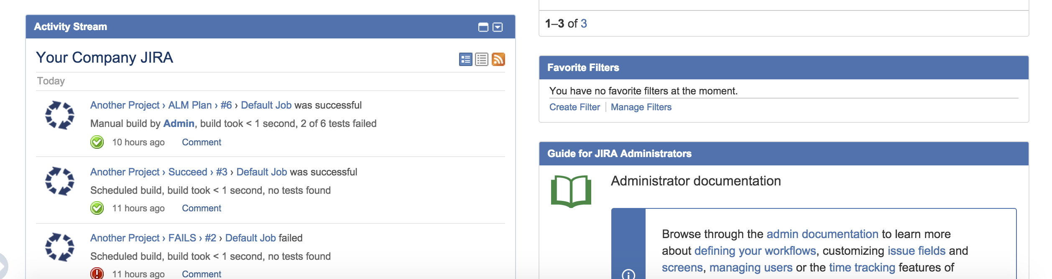Click green success icon for 10 hours ago entry
The height and width of the screenshot is (279, 1052).
click(x=97, y=142)
